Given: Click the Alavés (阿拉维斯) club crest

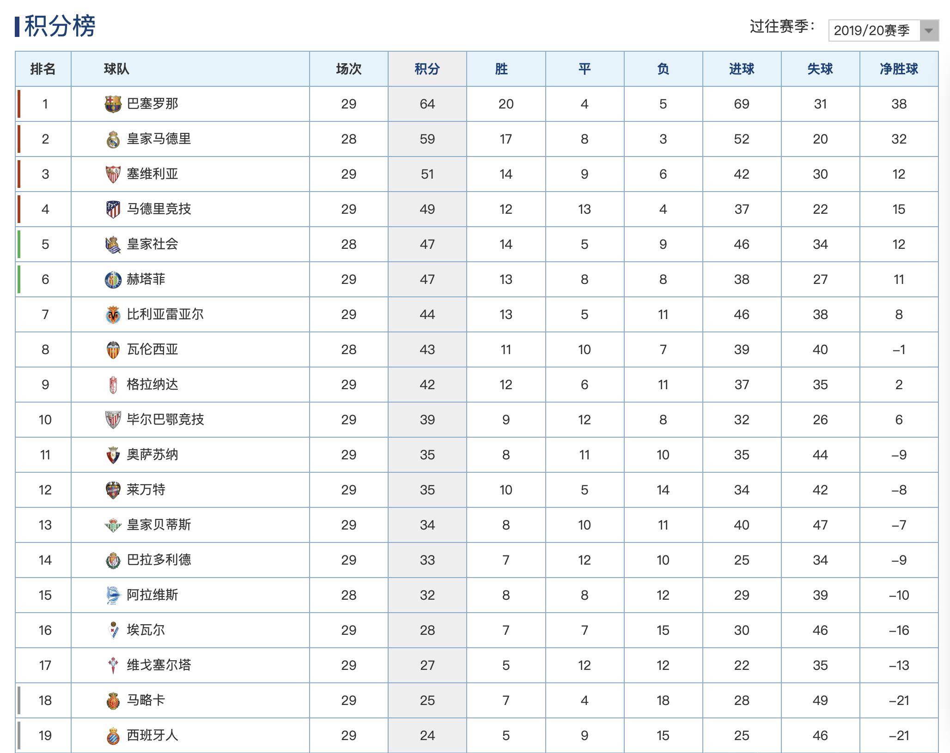Looking at the screenshot, I should 113,595.
